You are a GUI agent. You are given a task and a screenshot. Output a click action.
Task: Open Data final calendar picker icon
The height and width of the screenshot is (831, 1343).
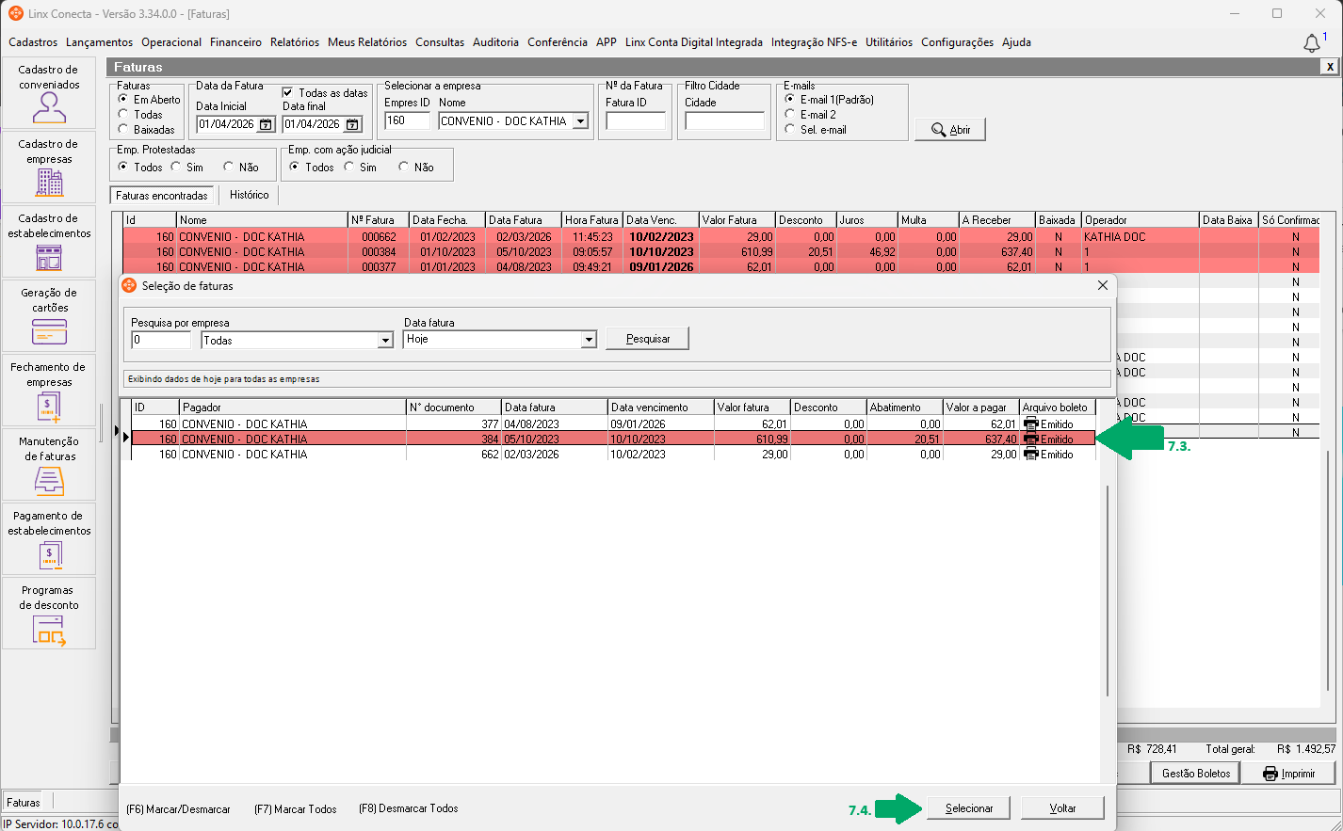352,124
